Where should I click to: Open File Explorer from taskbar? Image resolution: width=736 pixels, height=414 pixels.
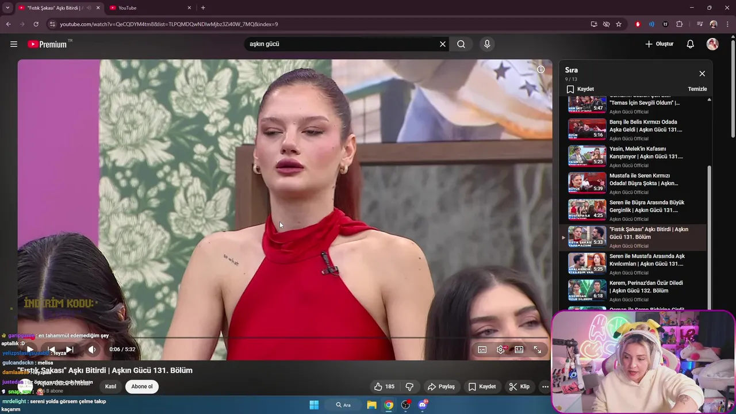[x=372, y=405]
